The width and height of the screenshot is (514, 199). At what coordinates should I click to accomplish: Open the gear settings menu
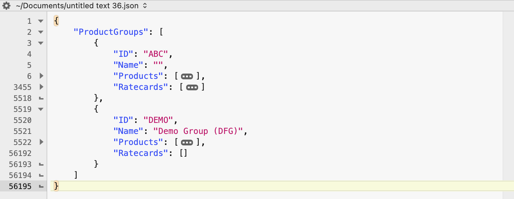pos(6,6)
